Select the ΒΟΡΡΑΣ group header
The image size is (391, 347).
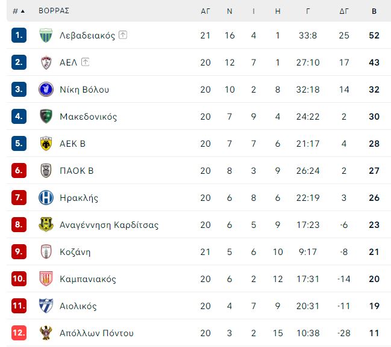54,11
